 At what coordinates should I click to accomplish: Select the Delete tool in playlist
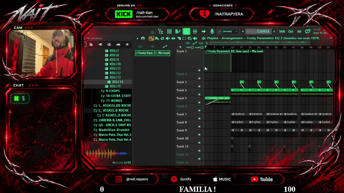coord(162,38)
